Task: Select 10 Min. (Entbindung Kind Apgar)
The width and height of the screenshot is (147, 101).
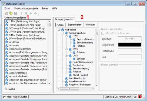Action: [25, 25]
